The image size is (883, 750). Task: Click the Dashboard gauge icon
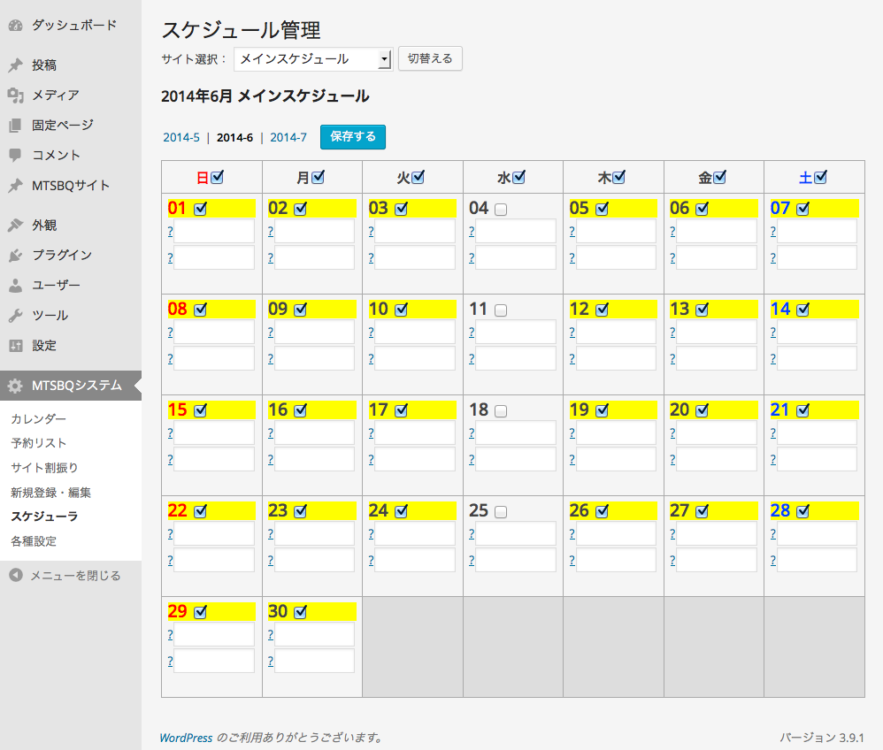tap(16, 26)
